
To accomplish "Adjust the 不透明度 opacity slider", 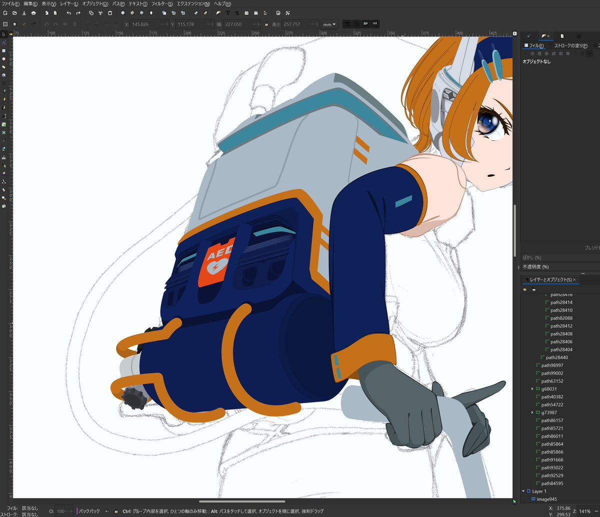I will pos(560,267).
